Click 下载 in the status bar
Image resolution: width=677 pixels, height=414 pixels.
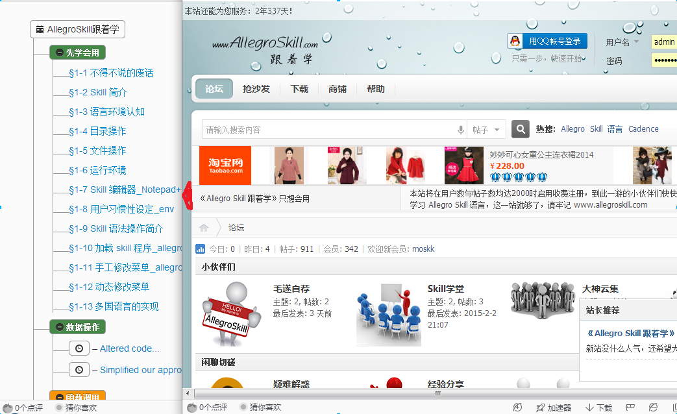point(599,408)
